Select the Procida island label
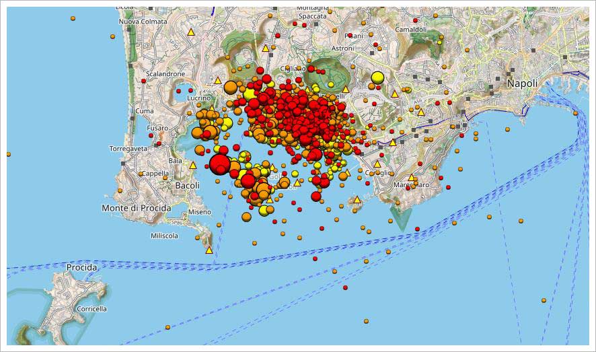 (81, 267)
